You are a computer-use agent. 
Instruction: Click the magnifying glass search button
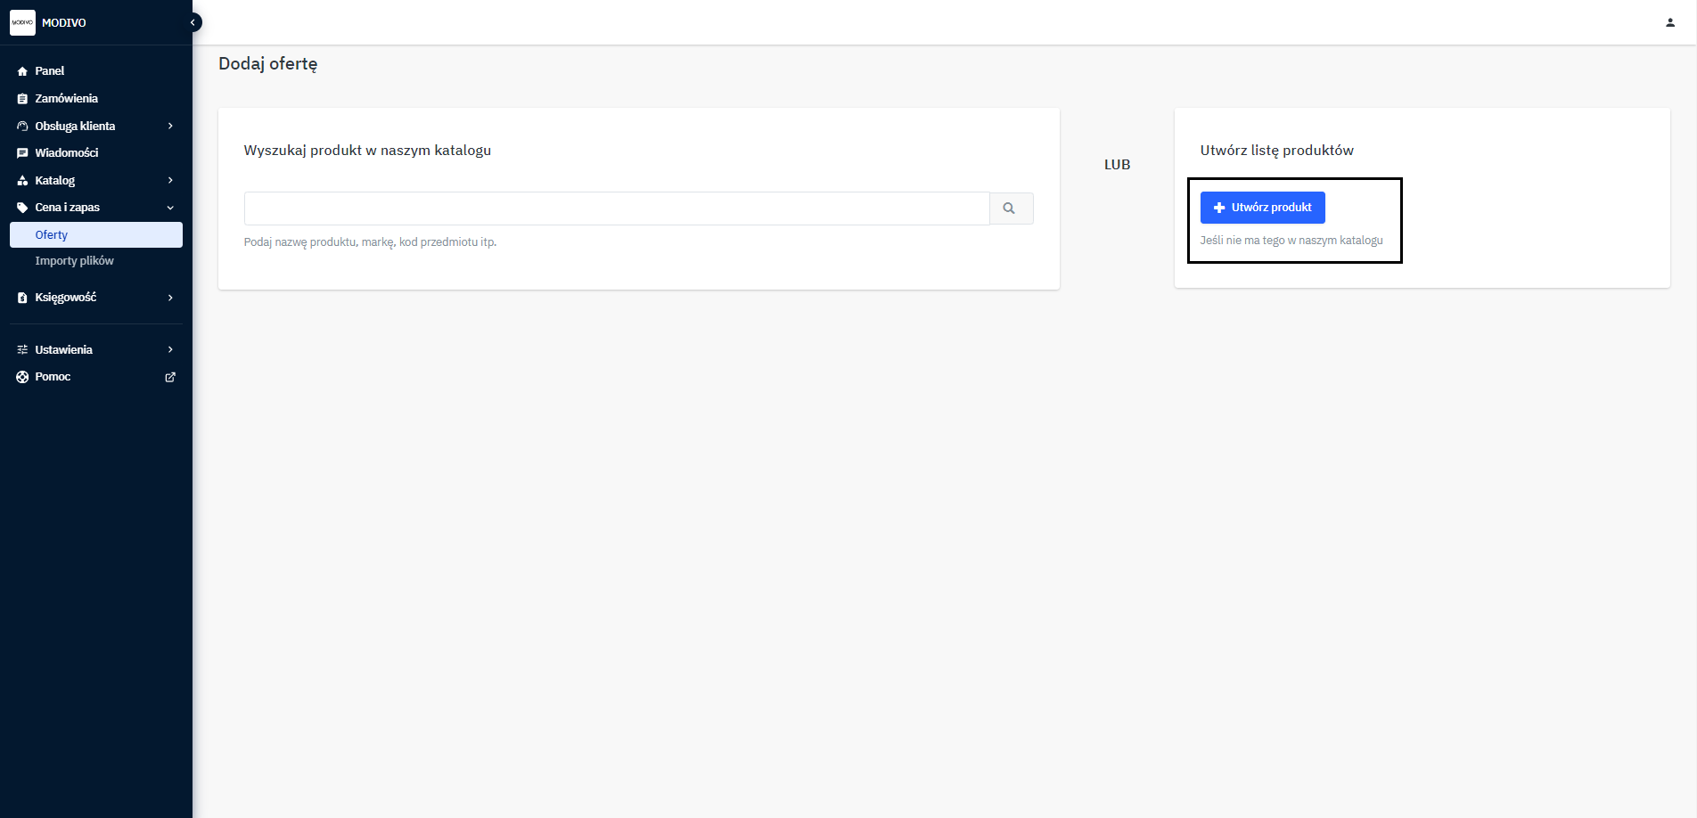click(x=1010, y=209)
